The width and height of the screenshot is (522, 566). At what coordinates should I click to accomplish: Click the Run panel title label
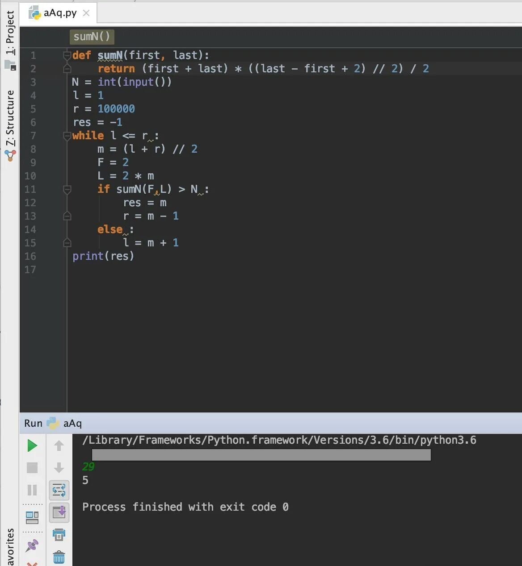pos(34,423)
